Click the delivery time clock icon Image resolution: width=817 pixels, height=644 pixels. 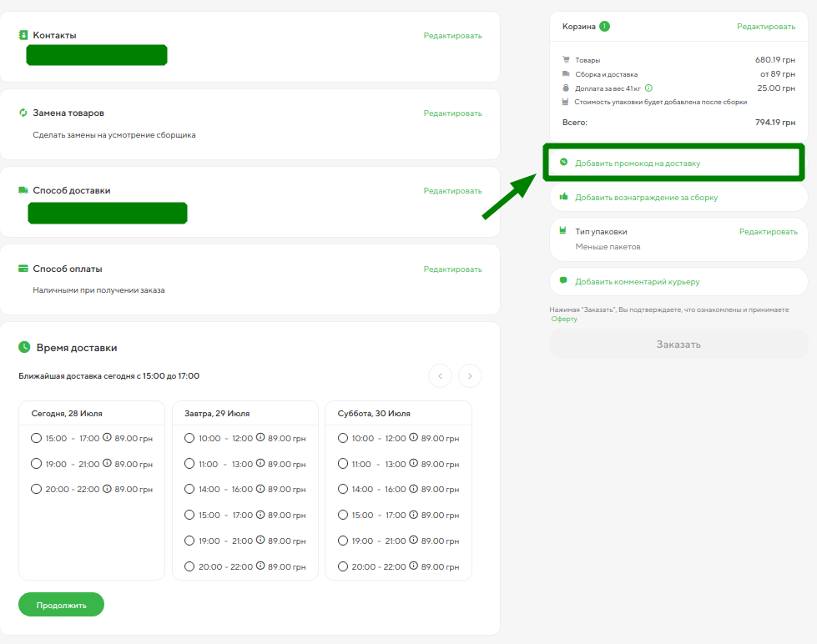coord(24,347)
